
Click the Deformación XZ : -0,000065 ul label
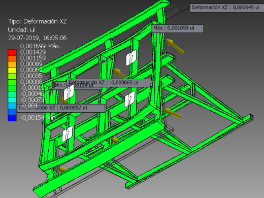pyautogui.click(x=109, y=83)
